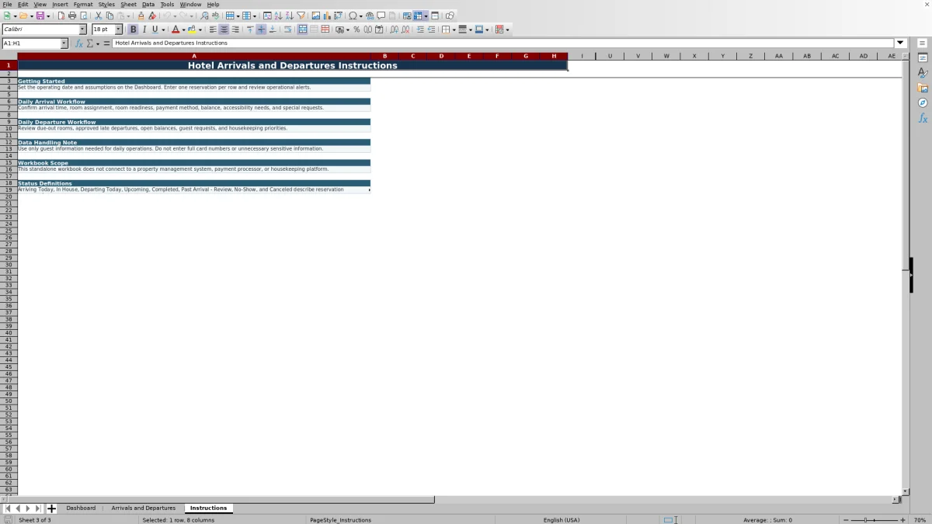Open the Font Name dropdown arrow
Viewport: 932px width, 524px height.
coord(82,29)
